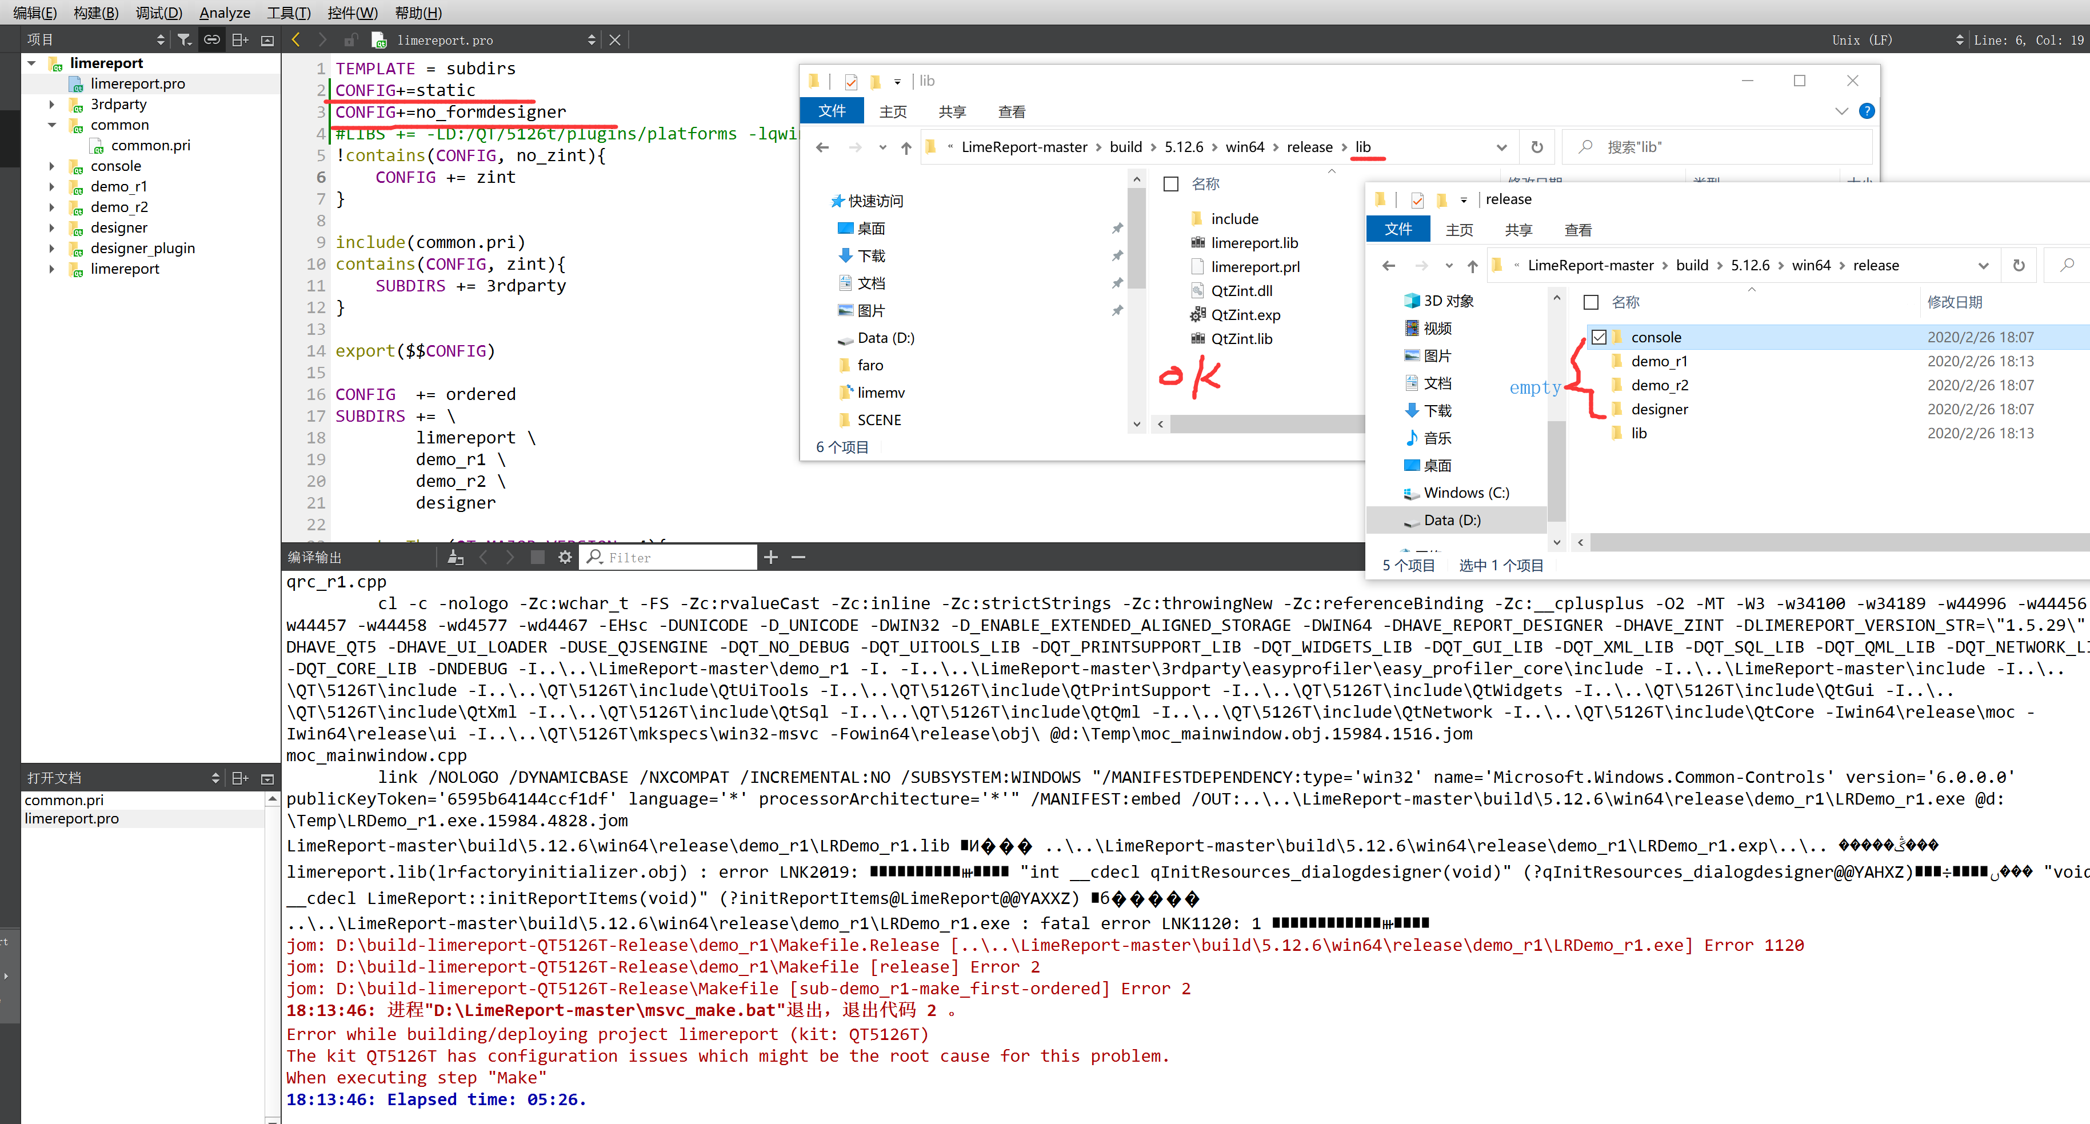Expand the 3rdparty project tree node
This screenshot has height=1124, width=2090.
pos(52,105)
